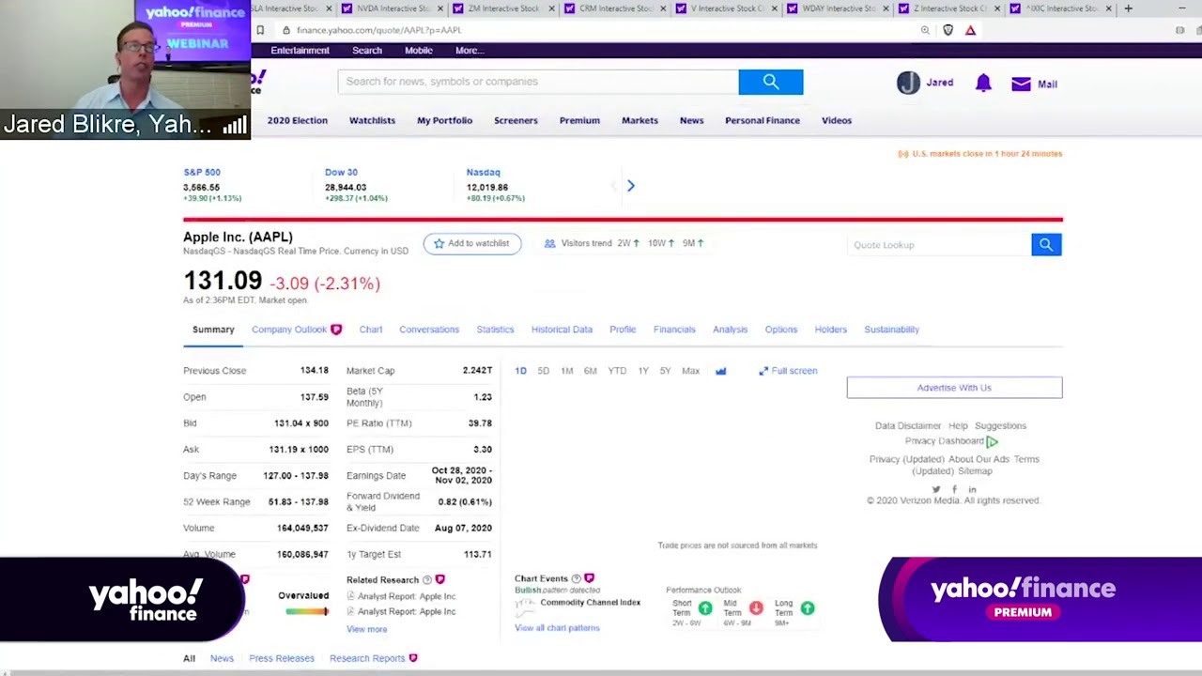This screenshot has height=676, width=1202.
Task: Click the Twitter icon in footer
Action: [x=935, y=489]
